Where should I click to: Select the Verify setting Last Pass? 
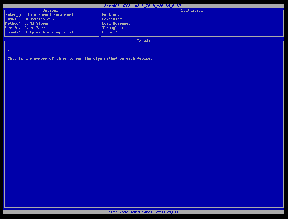[x=35, y=28]
